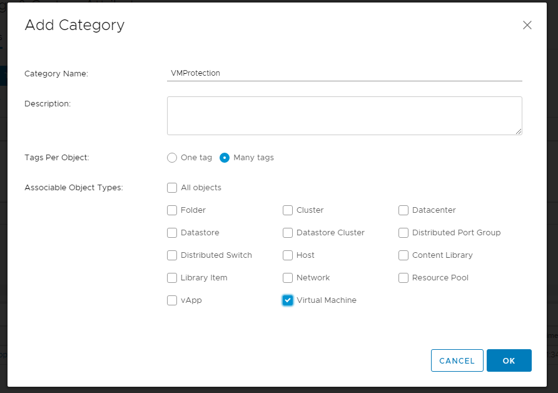Click the Tags Per Object label
The height and width of the screenshot is (393, 558).
point(57,158)
